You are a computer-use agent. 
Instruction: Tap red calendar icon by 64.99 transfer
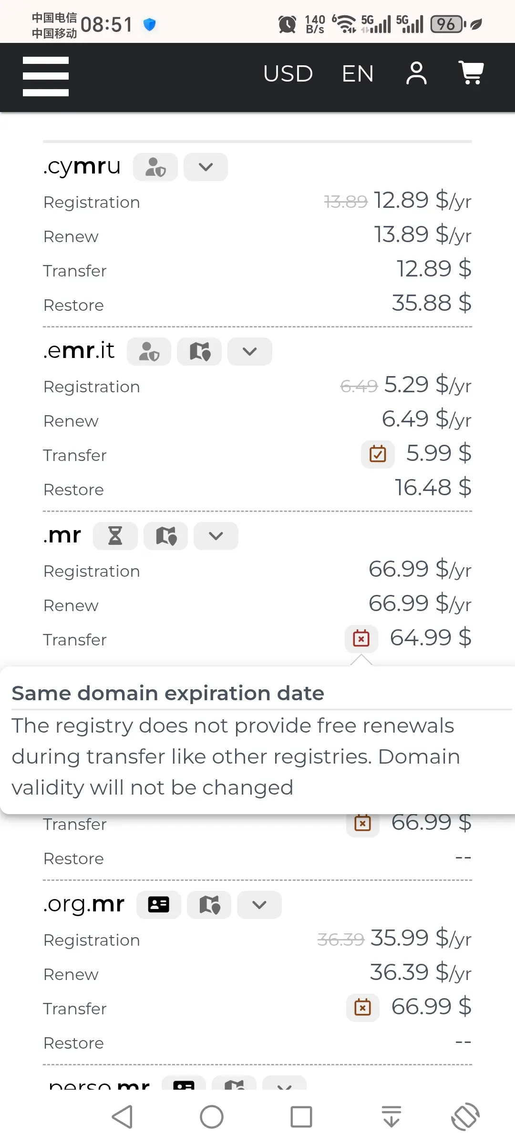coord(361,638)
